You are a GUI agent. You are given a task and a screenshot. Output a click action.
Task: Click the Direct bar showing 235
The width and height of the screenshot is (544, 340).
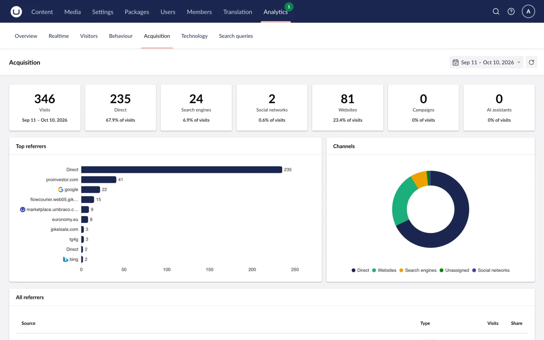pos(182,170)
